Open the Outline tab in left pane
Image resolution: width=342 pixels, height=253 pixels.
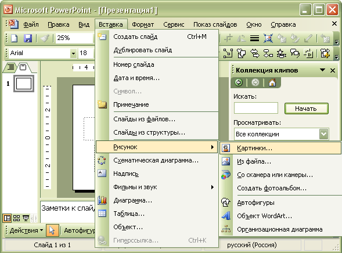tap(10, 67)
